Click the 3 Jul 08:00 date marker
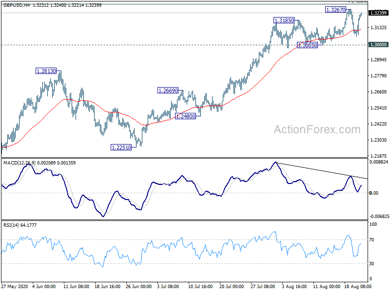390x292 pixels. [168, 287]
